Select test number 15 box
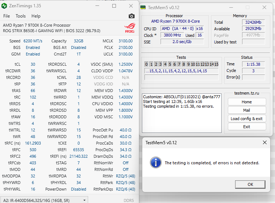275x203 pixels. tap(216, 64)
